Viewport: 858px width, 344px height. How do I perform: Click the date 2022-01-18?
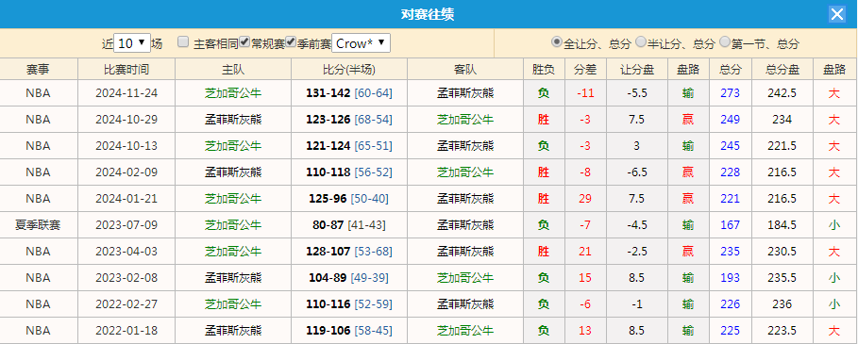(126, 331)
